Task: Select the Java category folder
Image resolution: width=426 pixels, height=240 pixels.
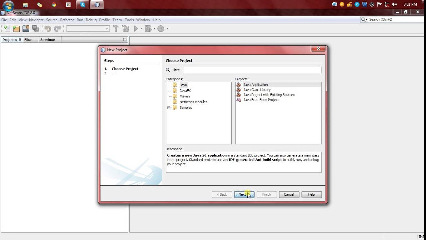Action: pyautogui.click(x=183, y=85)
